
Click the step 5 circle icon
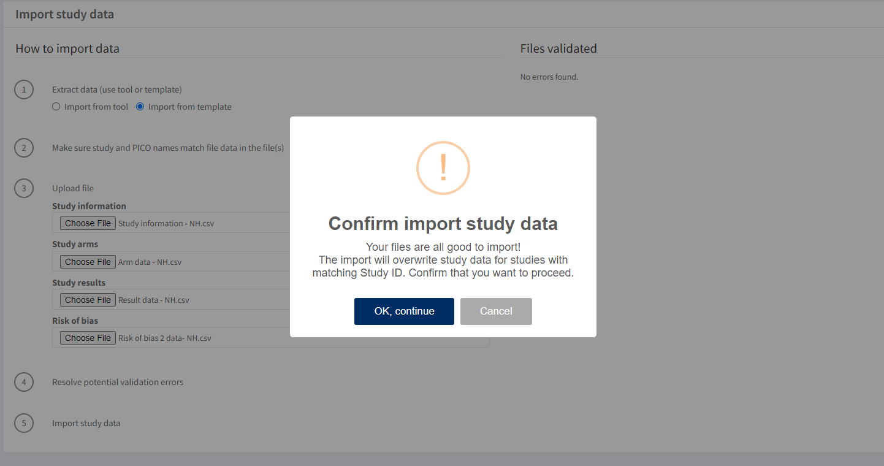click(x=24, y=423)
